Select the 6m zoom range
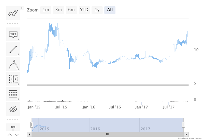 pos(71,10)
